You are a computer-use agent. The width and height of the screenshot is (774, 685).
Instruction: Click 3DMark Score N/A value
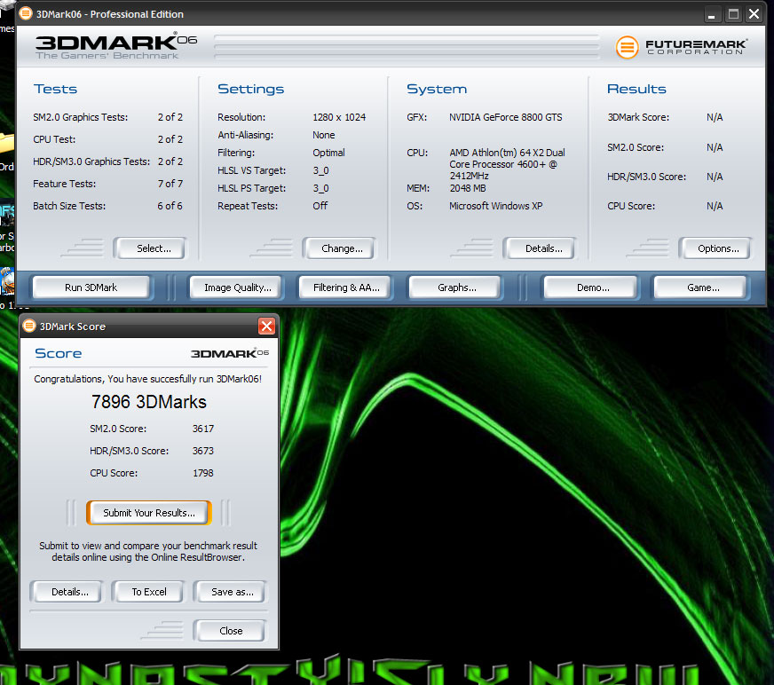[x=715, y=117]
